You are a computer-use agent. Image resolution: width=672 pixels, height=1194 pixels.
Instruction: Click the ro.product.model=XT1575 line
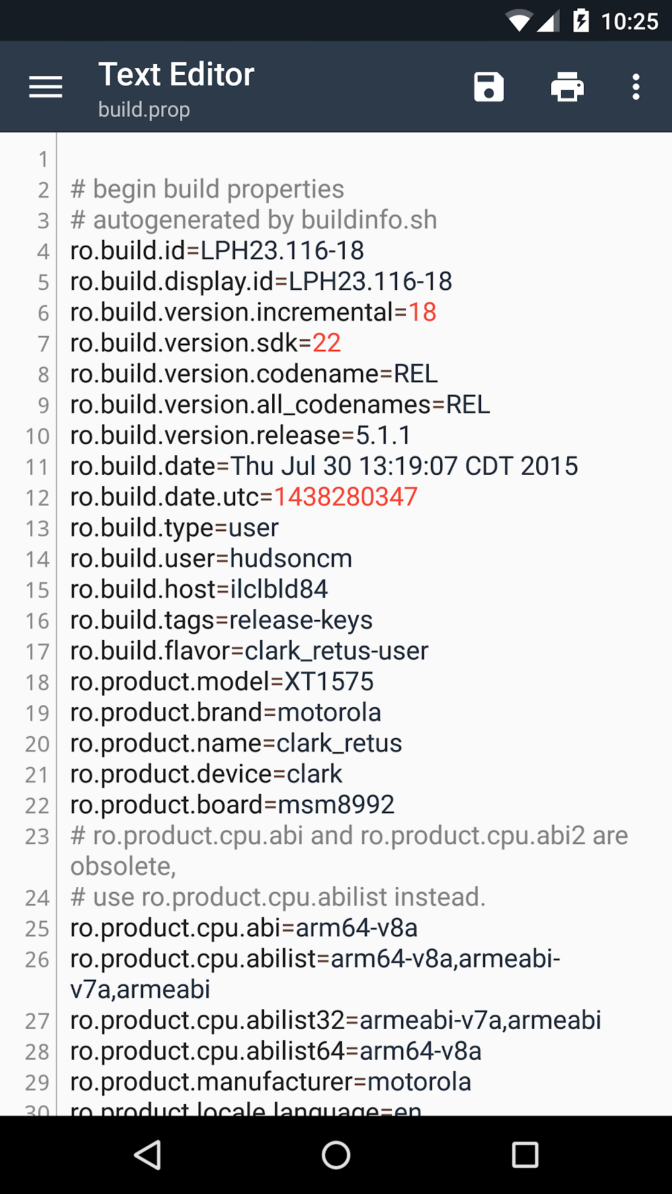[222, 682]
